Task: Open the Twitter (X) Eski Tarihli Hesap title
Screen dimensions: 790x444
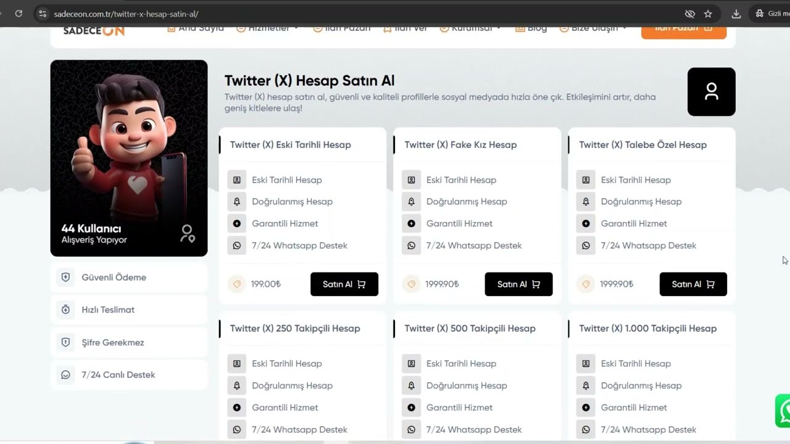Action: (291, 145)
